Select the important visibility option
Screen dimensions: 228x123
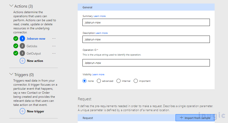click(x=136, y=81)
